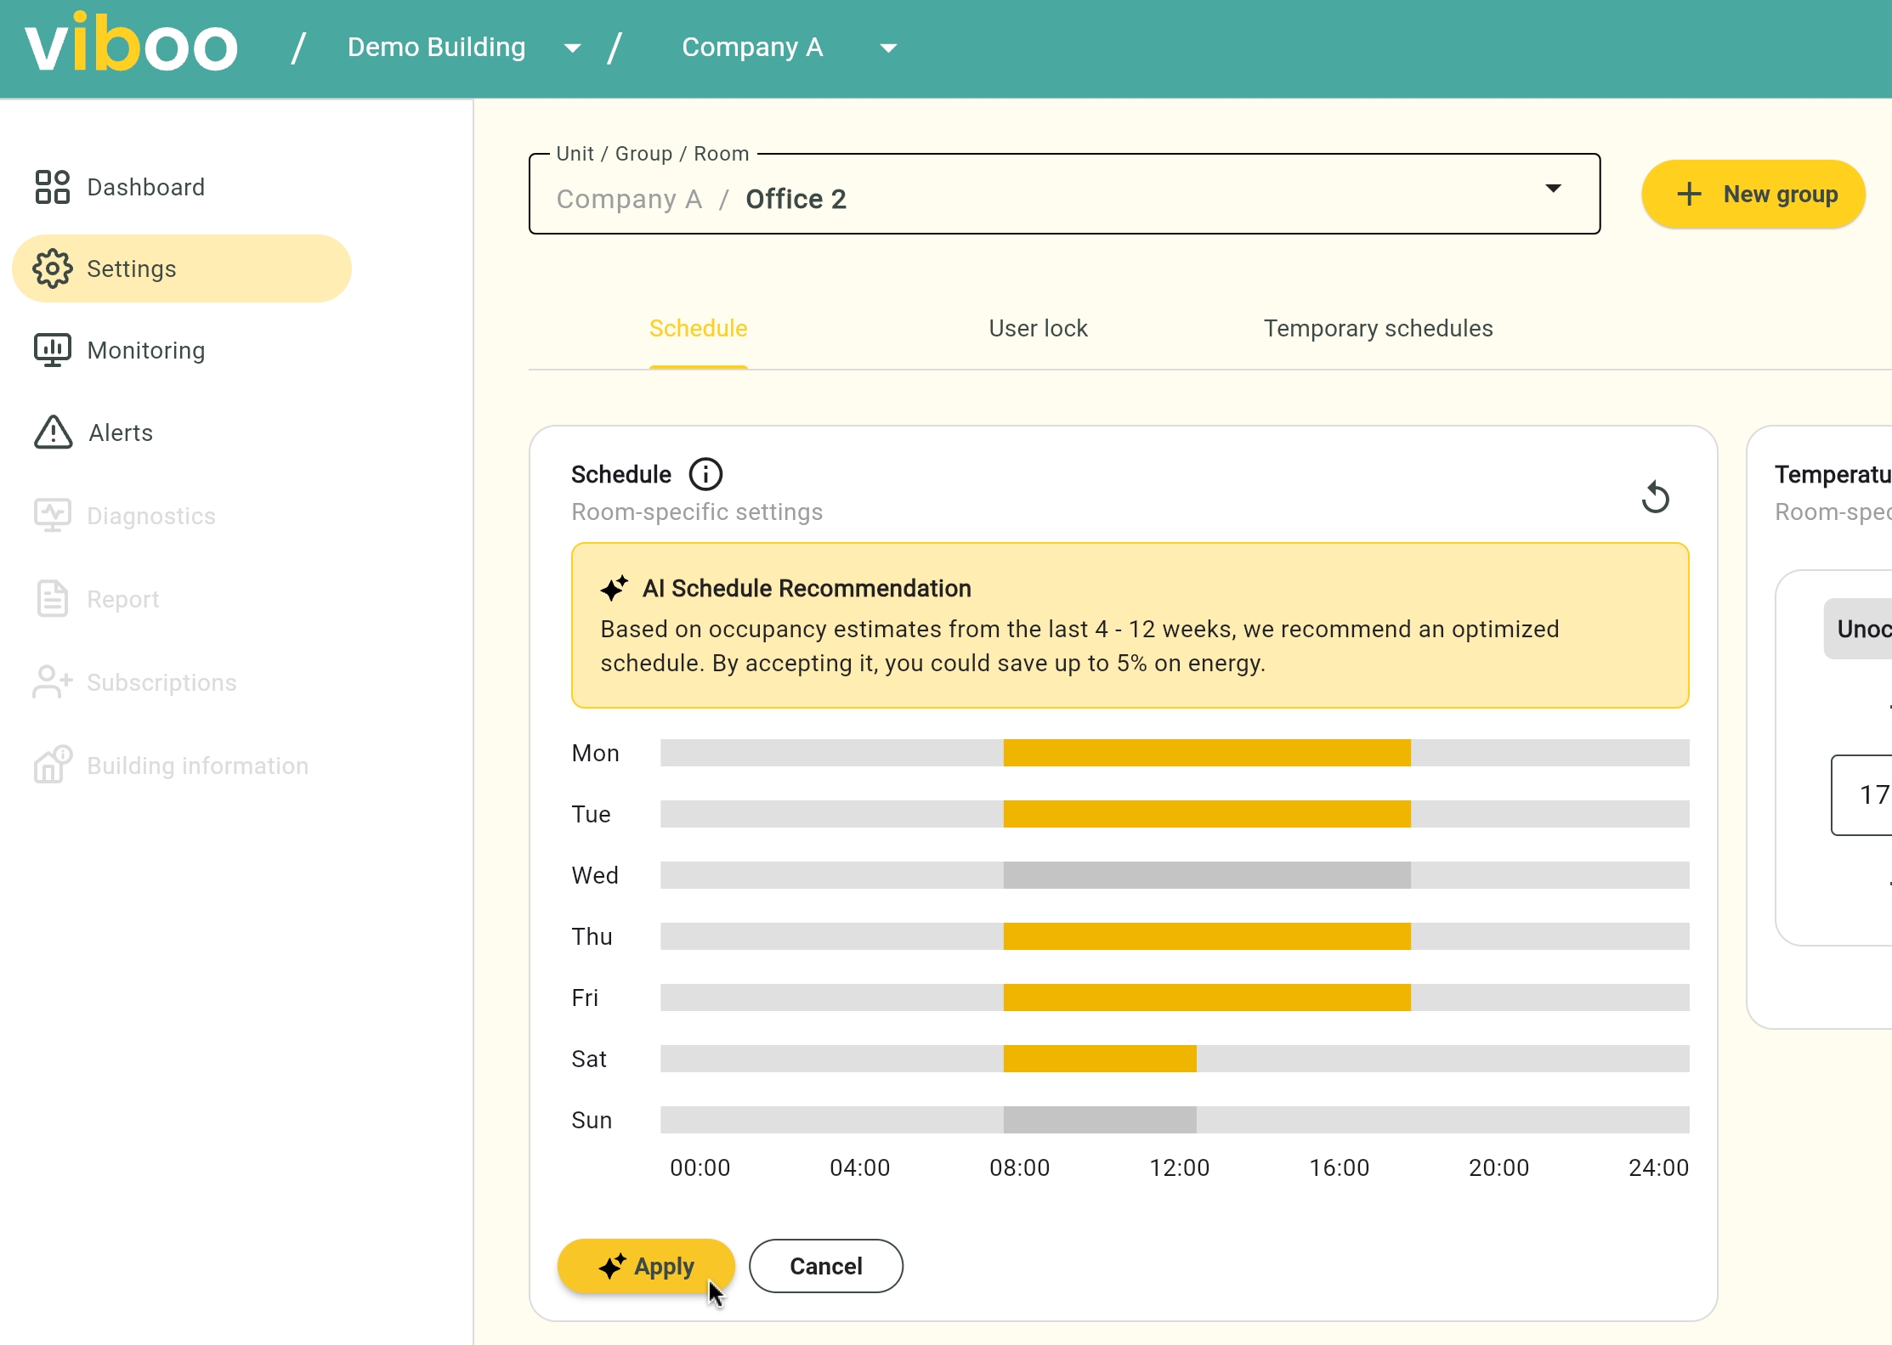Screen dimensions: 1892x1345
Task: Click the Report document icon
Action: 52,599
